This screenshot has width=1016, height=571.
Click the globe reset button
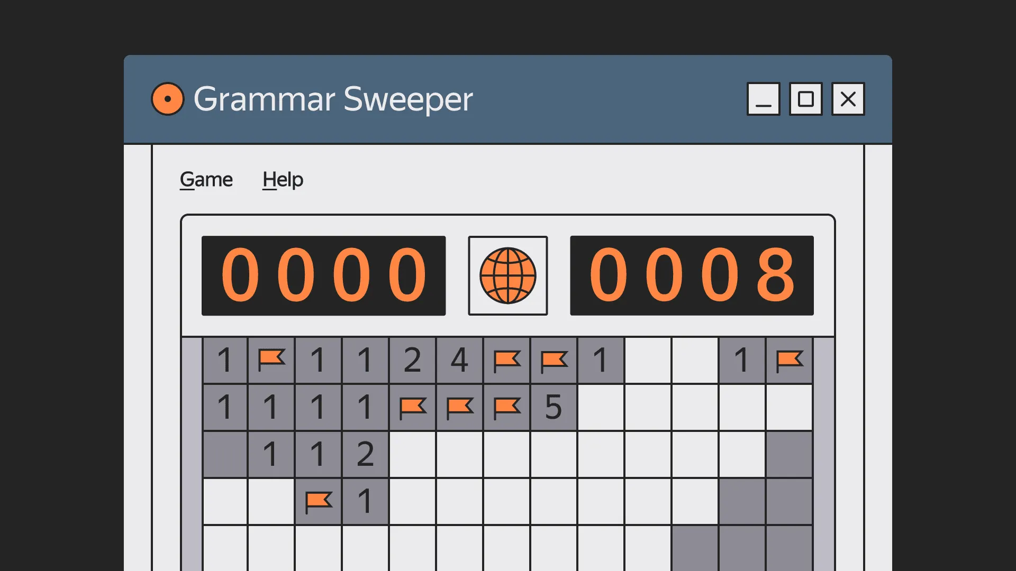pyautogui.click(x=507, y=275)
